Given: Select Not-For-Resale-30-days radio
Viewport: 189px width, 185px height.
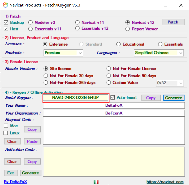Looking at the screenshot, I should click(46, 76).
